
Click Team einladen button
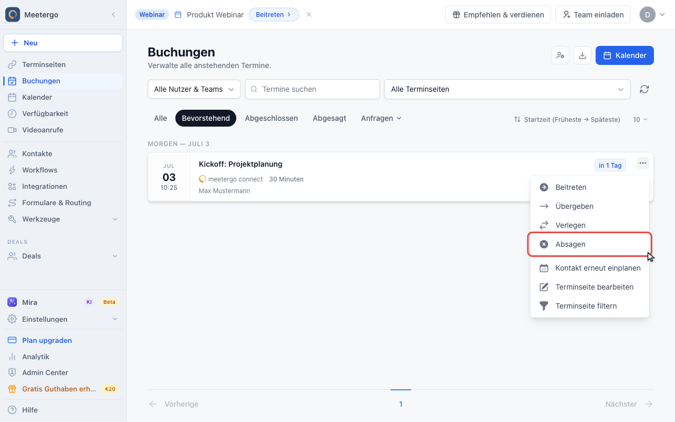coord(593,15)
